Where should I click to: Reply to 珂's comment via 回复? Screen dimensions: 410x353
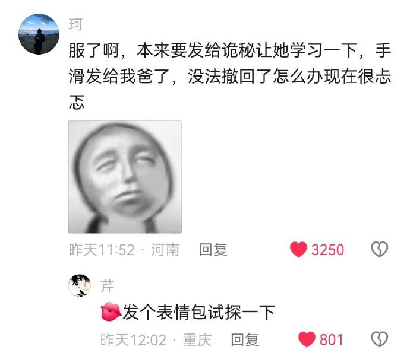[x=213, y=249]
